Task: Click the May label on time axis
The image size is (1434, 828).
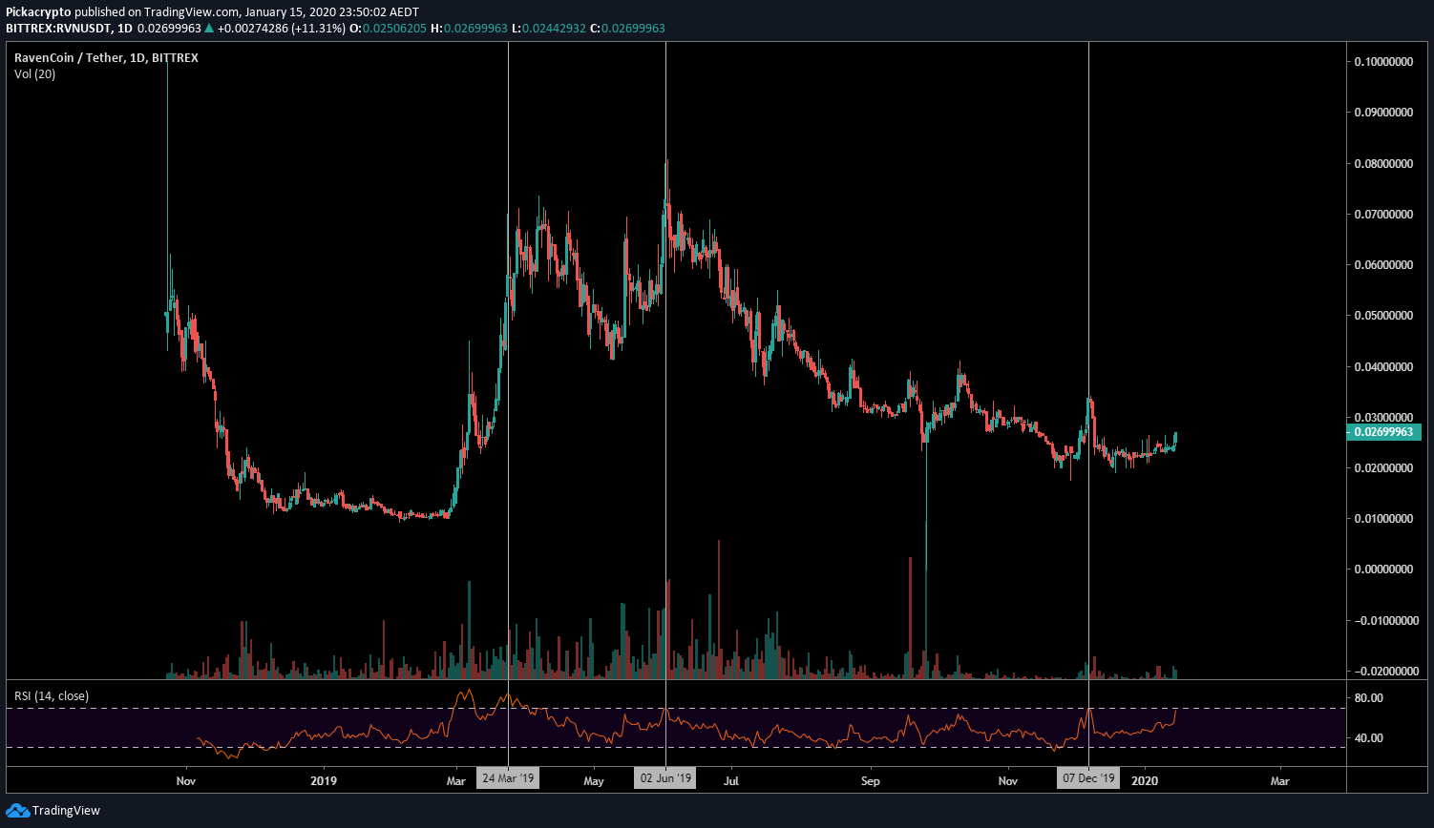Action: point(594,780)
